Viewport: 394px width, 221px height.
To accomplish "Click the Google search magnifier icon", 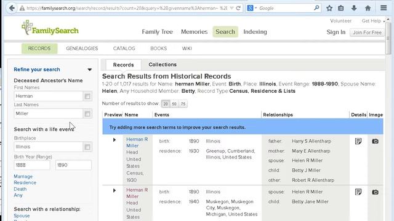I will (316, 8).
